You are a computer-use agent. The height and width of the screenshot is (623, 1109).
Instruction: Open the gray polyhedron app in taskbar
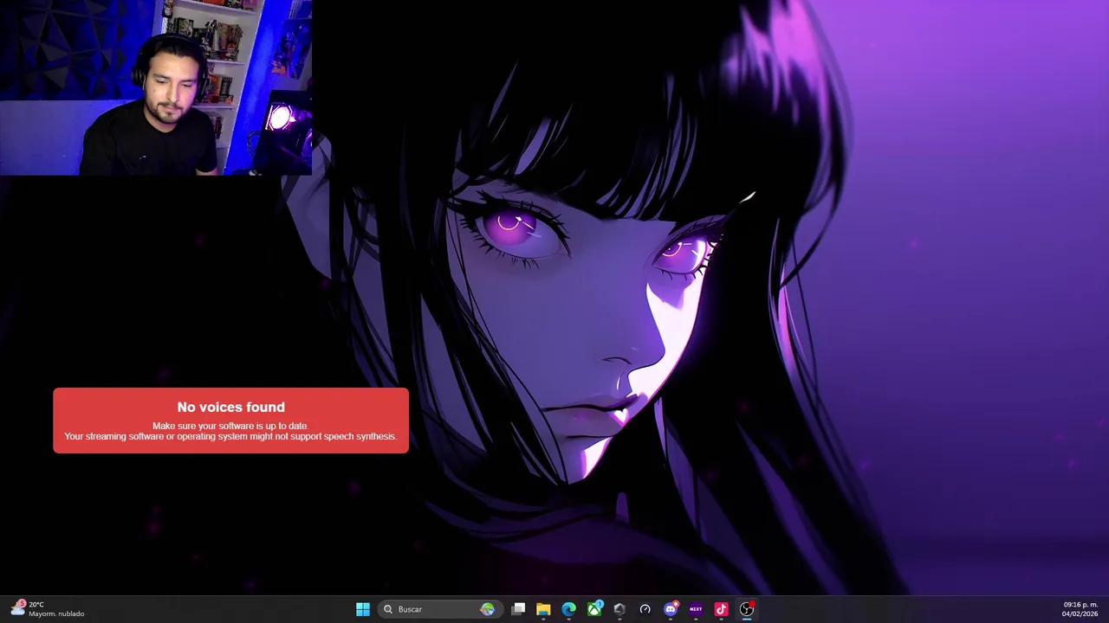(619, 609)
